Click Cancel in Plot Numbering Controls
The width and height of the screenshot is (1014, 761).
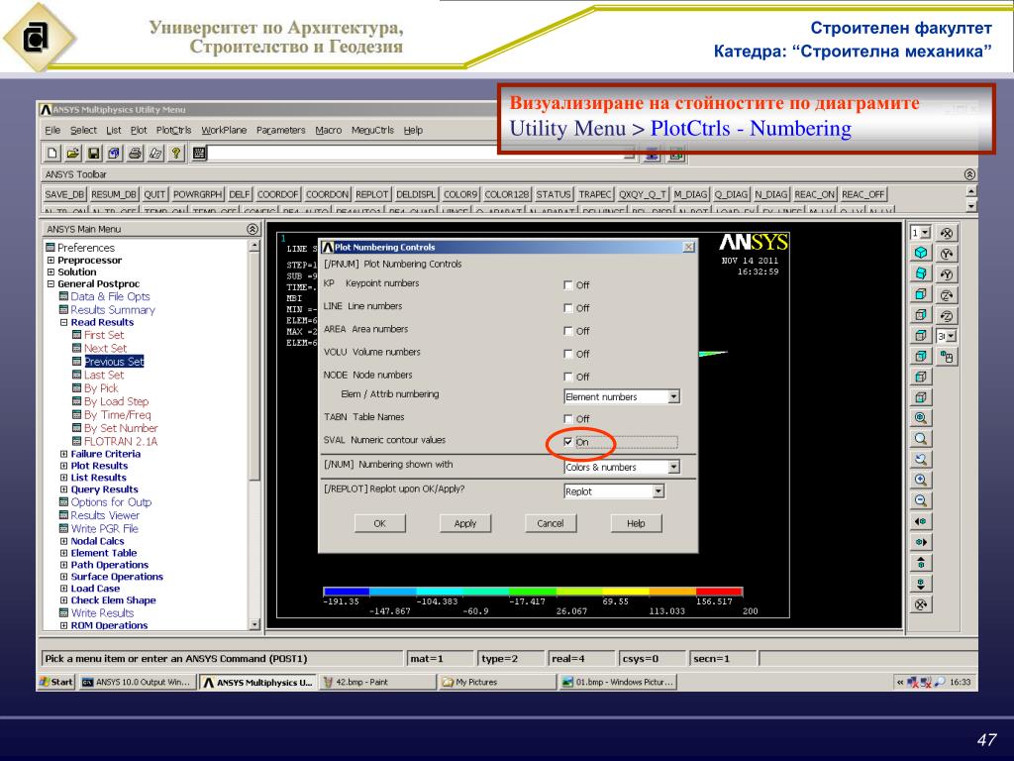(x=551, y=523)
